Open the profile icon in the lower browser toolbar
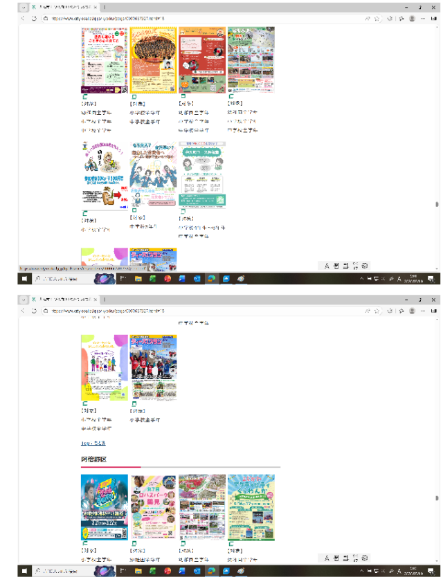 coord(412,311)
